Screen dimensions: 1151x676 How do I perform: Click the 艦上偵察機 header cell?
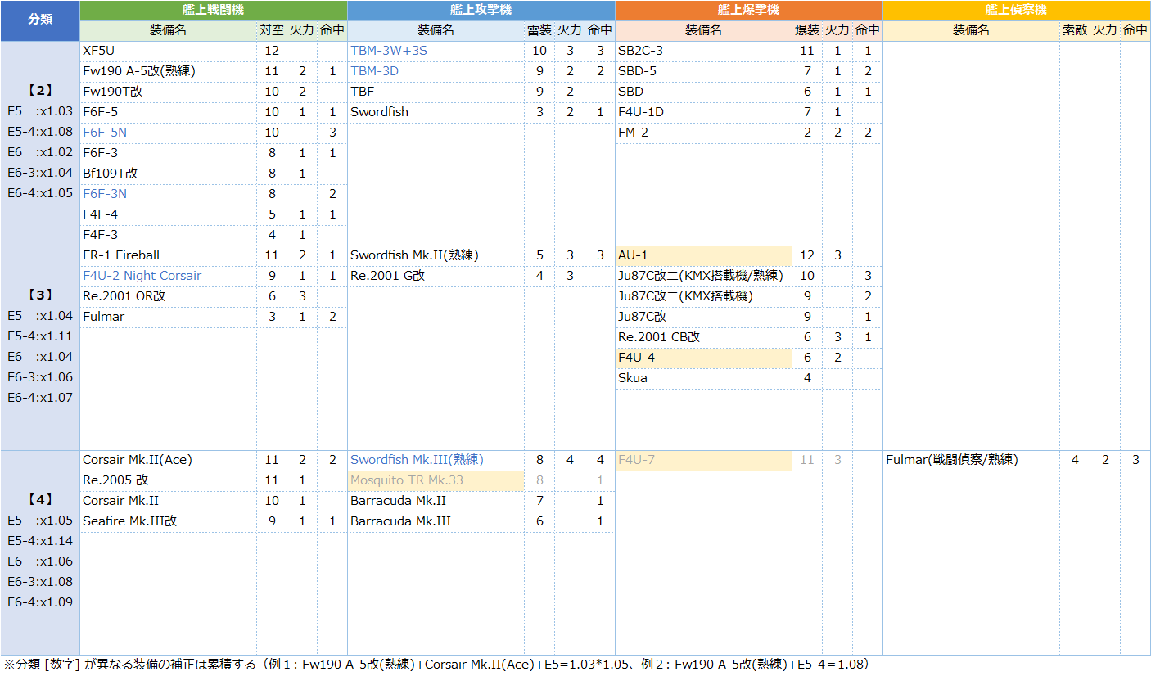(x=1017, y=11)
